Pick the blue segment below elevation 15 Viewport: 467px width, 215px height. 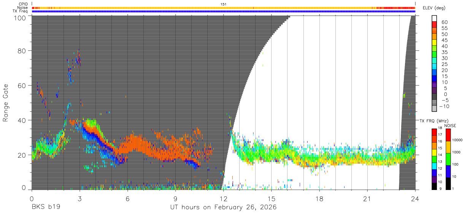[434, 78]
